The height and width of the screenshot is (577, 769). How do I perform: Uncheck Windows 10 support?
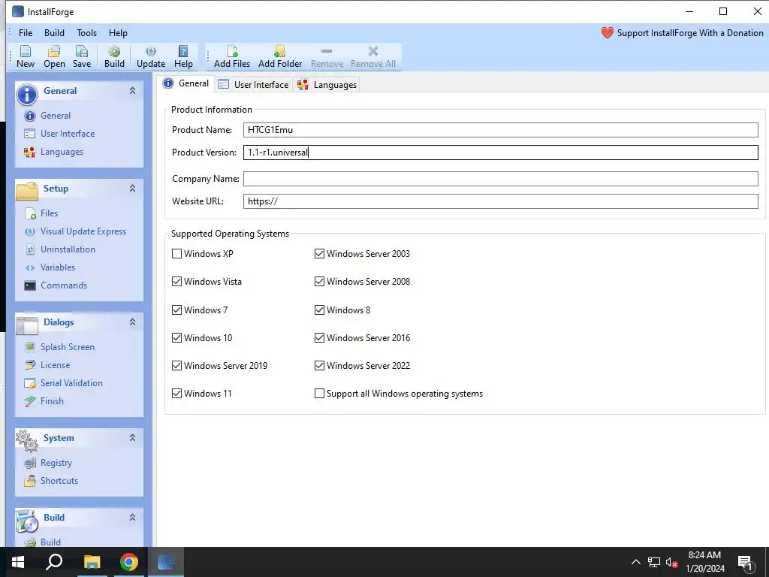[177, 337]
